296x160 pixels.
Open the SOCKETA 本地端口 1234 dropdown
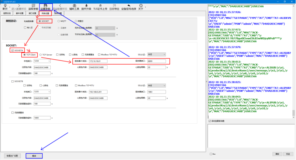coord(42,61)
